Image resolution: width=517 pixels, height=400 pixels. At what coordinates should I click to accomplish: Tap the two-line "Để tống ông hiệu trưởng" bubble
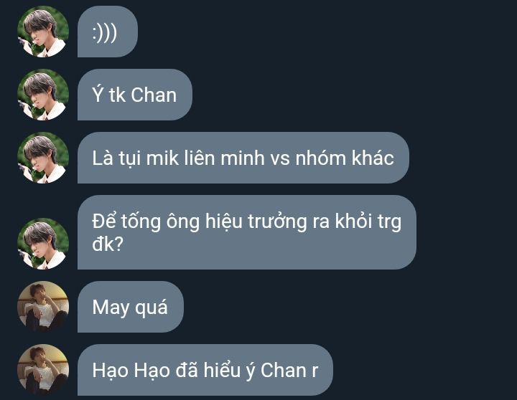click(x=247, y=232)
